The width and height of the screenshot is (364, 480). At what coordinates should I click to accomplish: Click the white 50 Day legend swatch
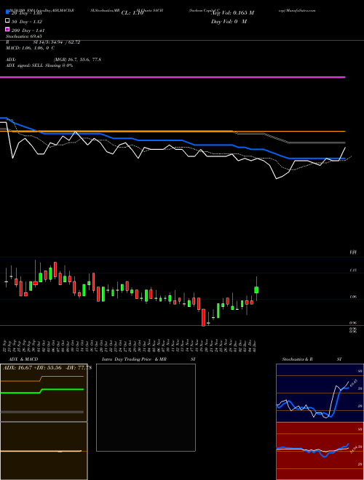point(7,21)
